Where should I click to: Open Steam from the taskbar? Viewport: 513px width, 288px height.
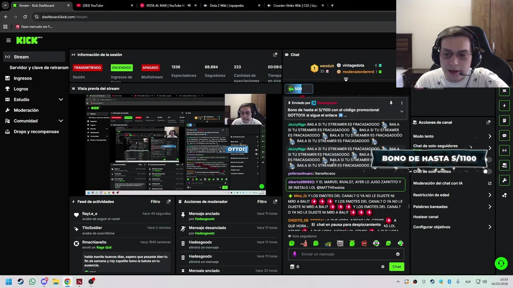(20, 282)
